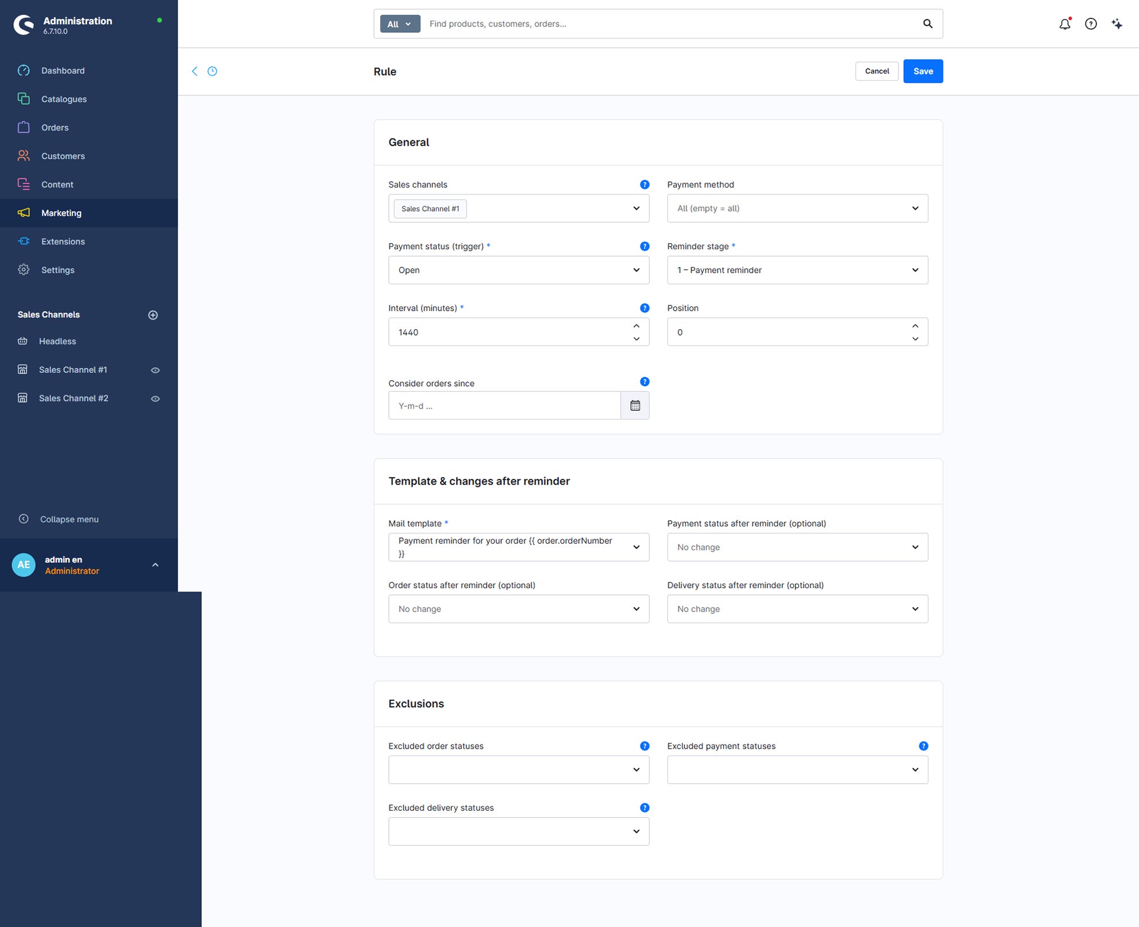Image resolution: width=1139 pixels, height=927 pixels.
Task: Toggle visibility eye for Sales Channel #2
Action: 155,399
